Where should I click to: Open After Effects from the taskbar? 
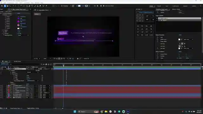(128, 111)
